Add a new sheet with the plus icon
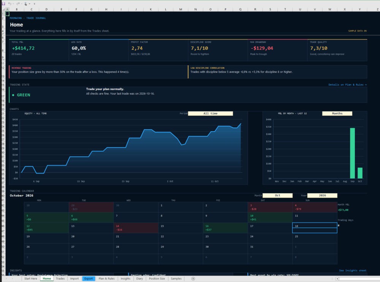Screen dimensions: 380x282 pyautogui.click(x=193, y=279)
